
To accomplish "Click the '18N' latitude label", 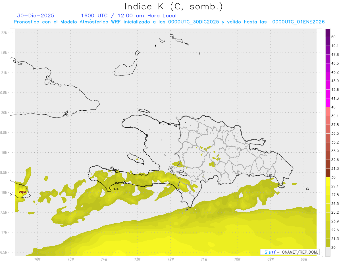I will 5,192.
